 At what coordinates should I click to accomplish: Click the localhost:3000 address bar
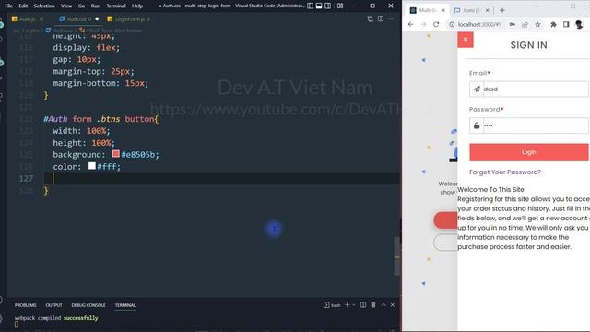click(x=479, y=25)
